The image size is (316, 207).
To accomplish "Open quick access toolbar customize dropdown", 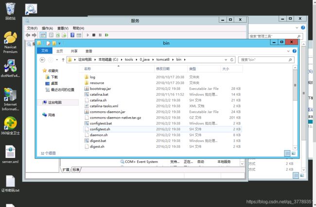I will coord(59,43).
